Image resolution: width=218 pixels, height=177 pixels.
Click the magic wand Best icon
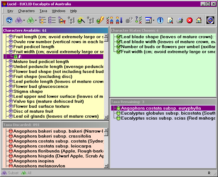pos(81,20)
